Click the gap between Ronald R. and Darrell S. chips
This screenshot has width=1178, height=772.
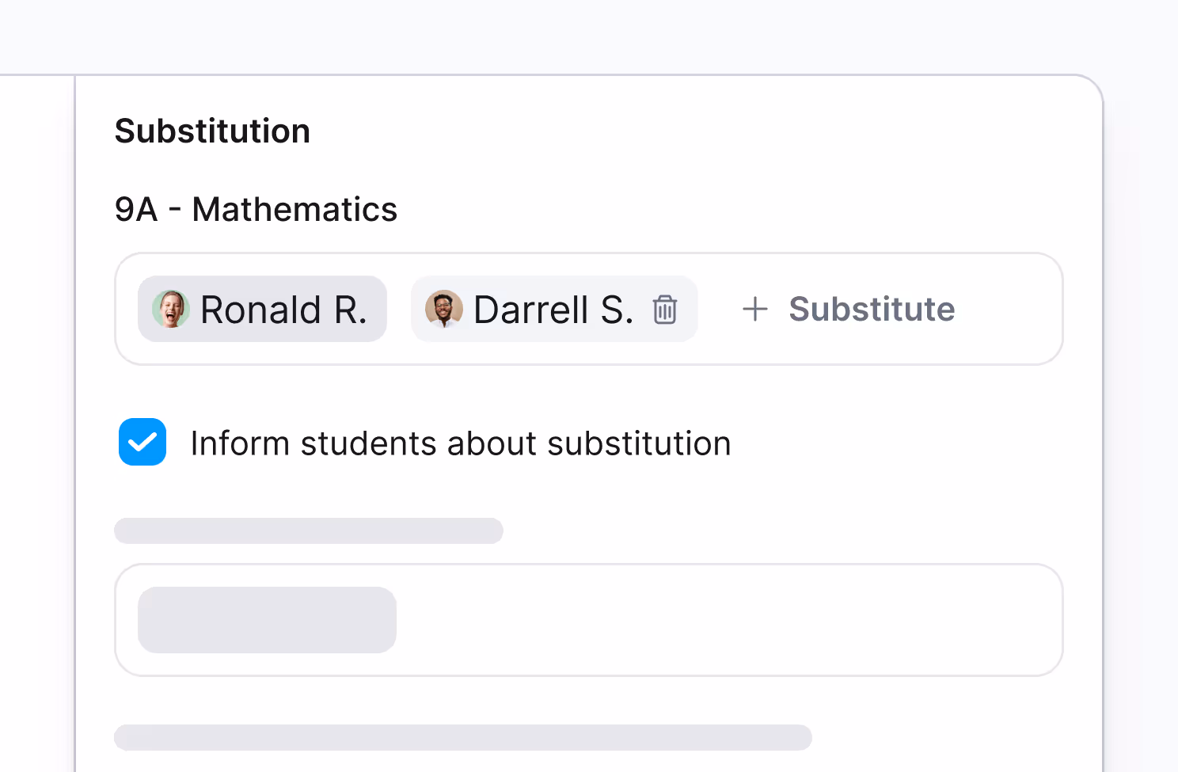coord(399,309)
